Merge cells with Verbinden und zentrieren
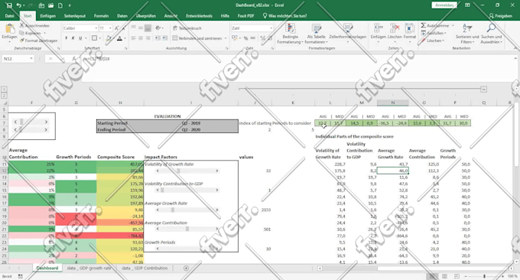This screenshot has width=520, height=280. point(197,38)
